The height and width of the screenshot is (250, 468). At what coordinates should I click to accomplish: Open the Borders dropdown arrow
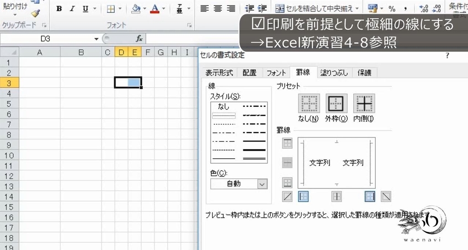[x=120, y=9]
